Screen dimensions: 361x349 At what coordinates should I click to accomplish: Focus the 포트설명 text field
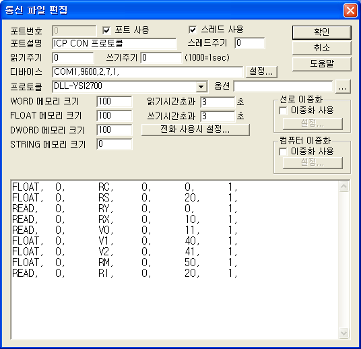(114, 44)
